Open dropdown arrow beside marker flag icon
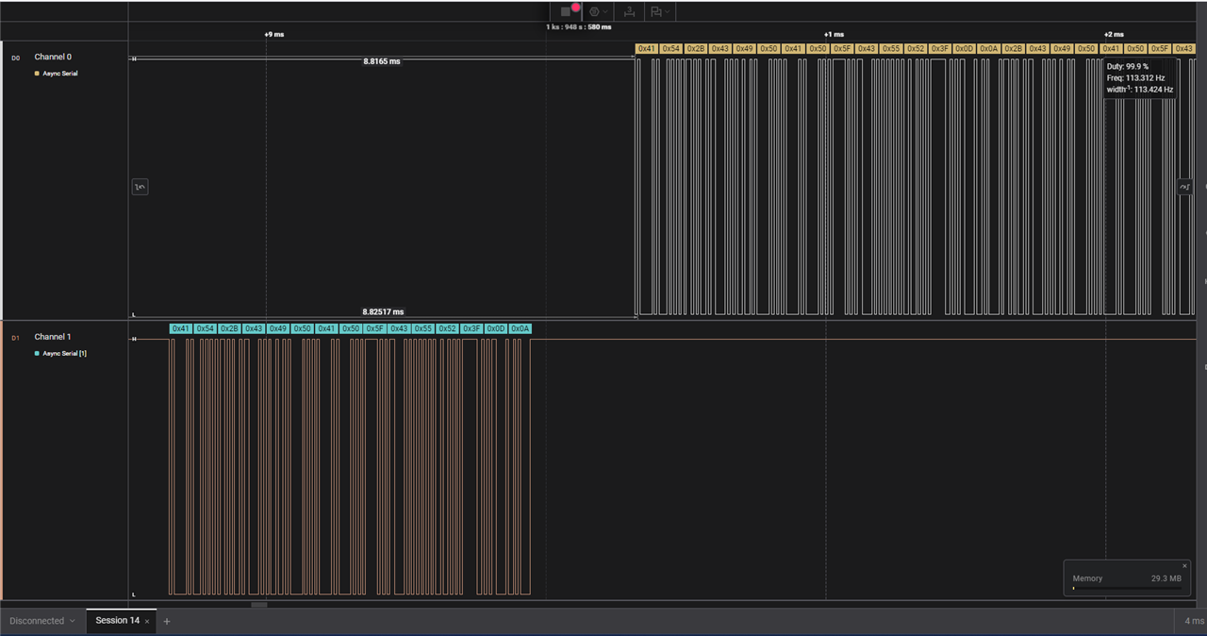 pyautogui.click(x=667, y=11)
